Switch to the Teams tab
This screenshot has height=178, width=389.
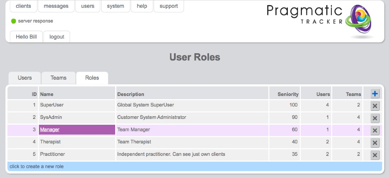pyautogui.click(x=58, y=78)
